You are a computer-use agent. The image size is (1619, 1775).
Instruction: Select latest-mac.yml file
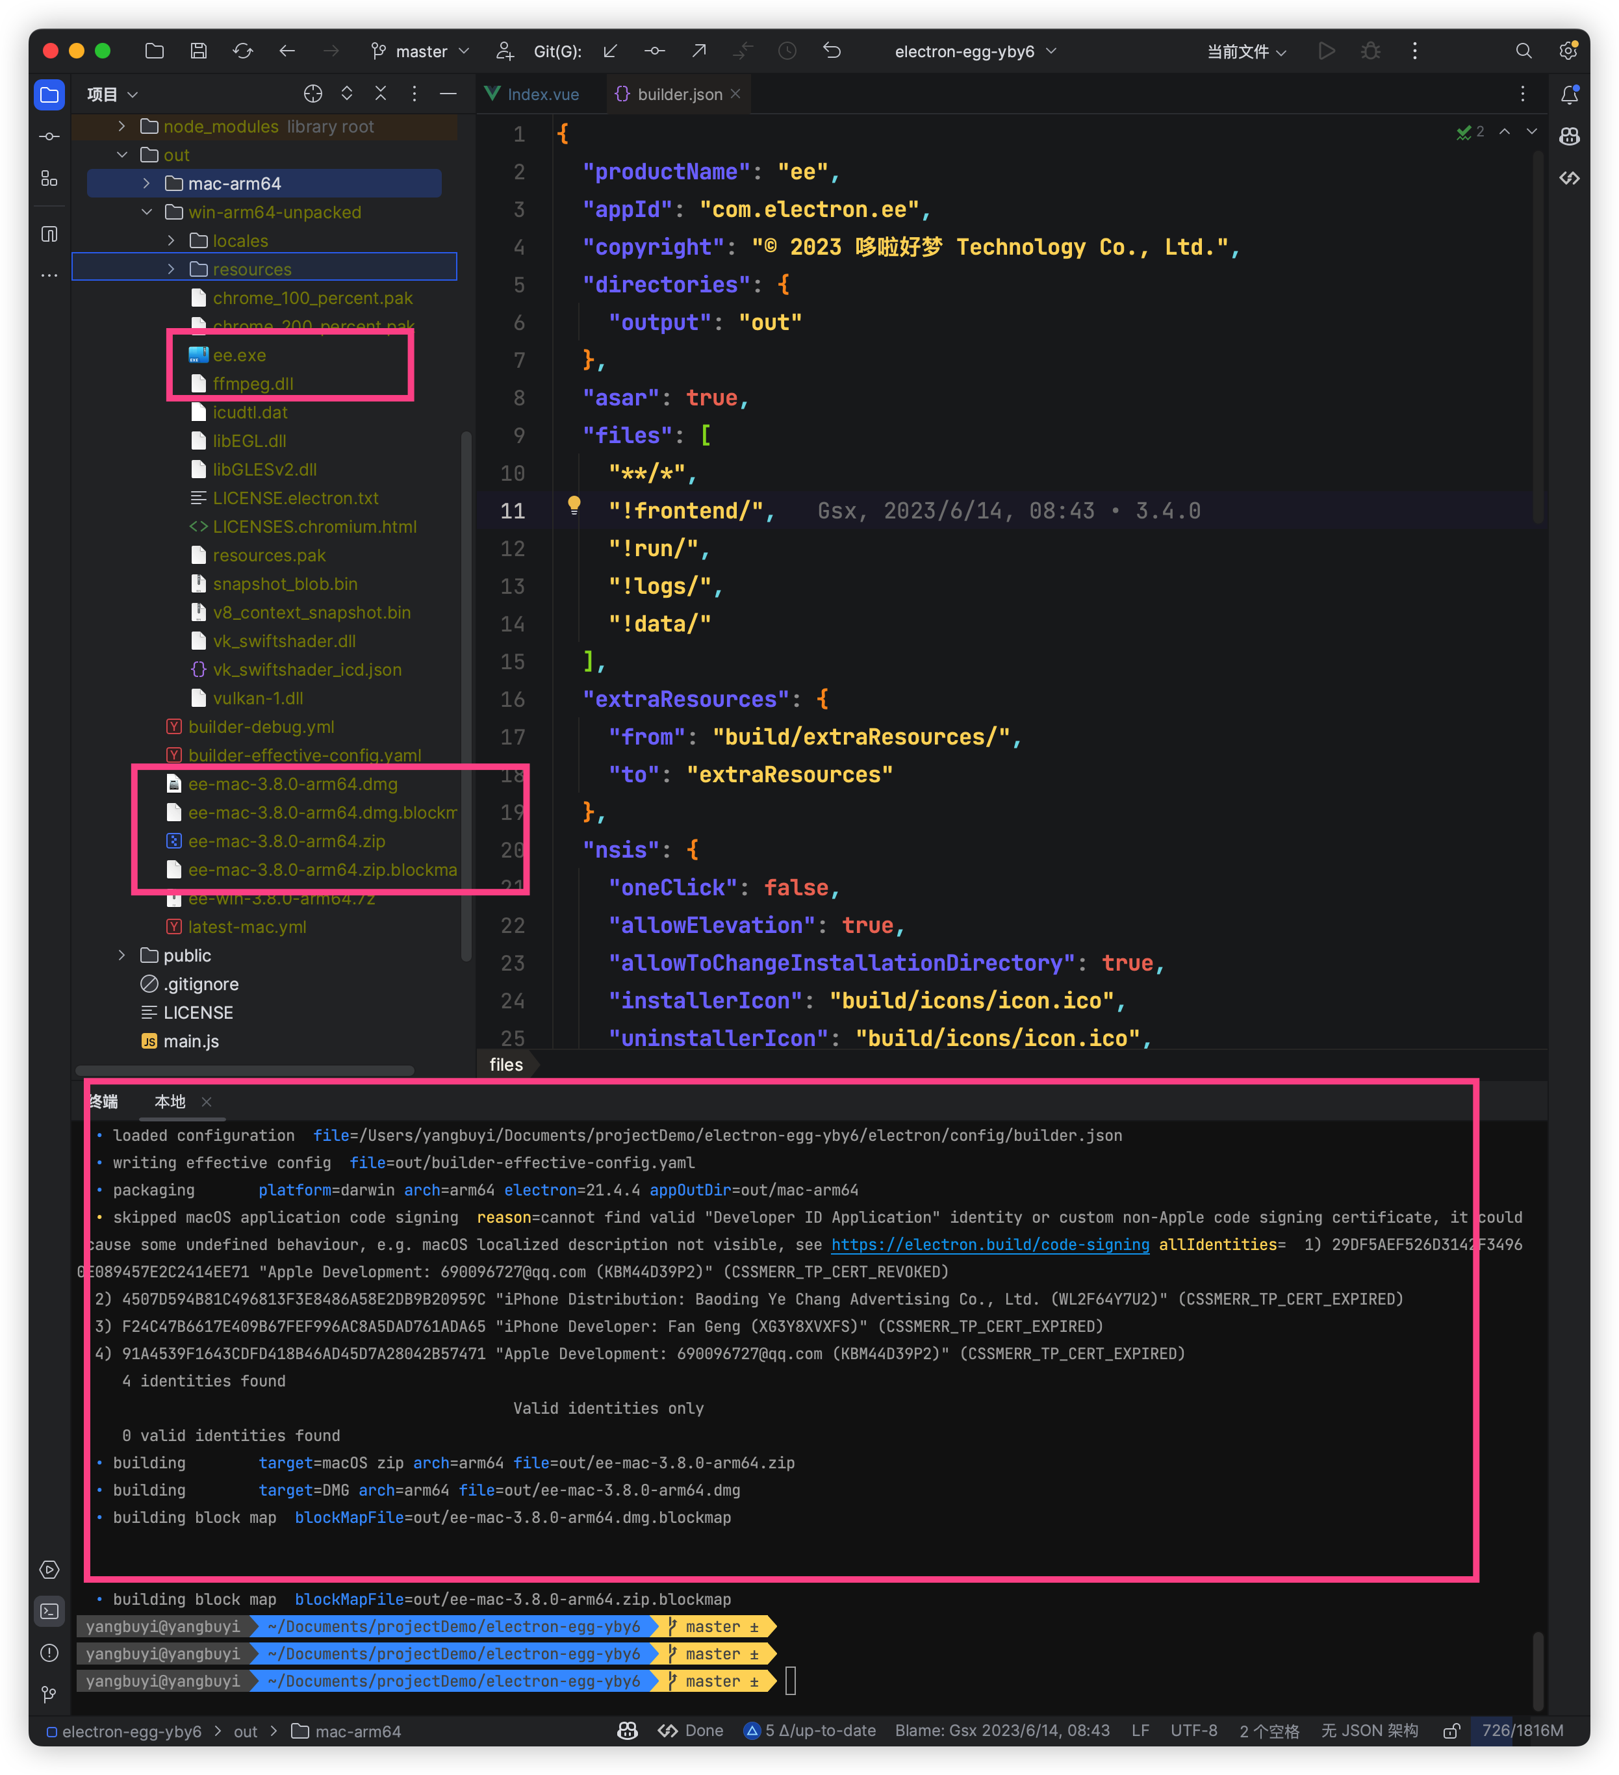(246, 926)
